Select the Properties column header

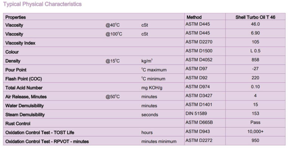16,17
